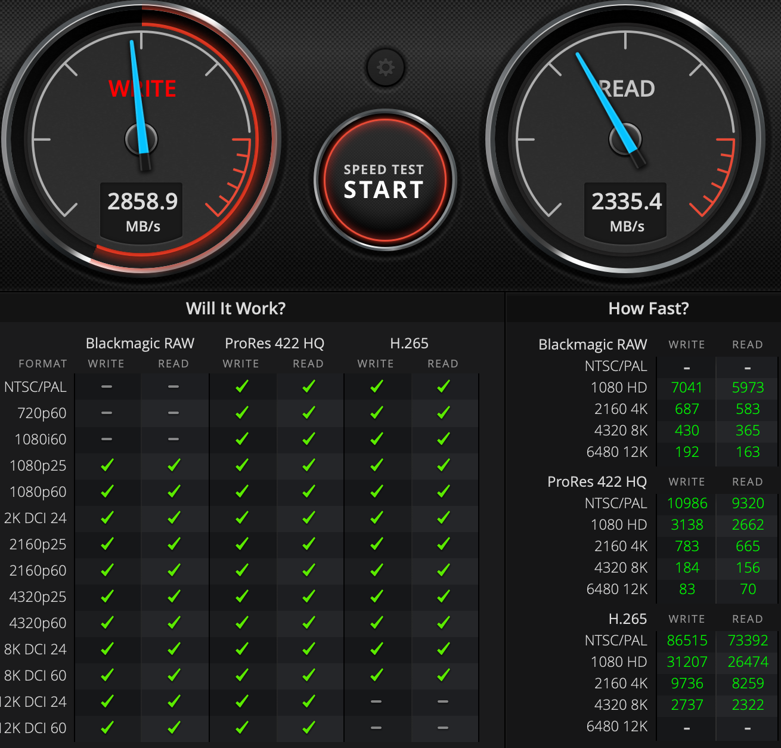Click ProRes 2160 4K write value 783

tap(687, 546)
